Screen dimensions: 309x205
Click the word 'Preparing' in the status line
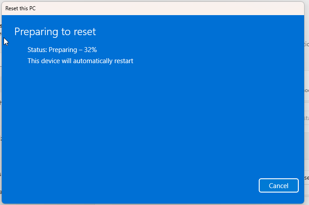[63, 50]
